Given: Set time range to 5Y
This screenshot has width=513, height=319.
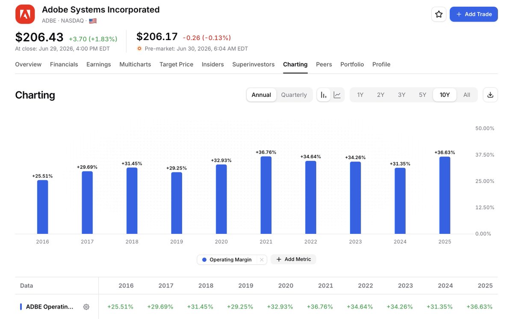Looking at the screenshot, I should 423,95.
